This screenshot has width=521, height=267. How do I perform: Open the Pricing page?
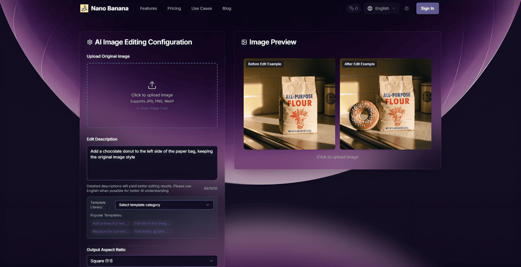[174, 8]
